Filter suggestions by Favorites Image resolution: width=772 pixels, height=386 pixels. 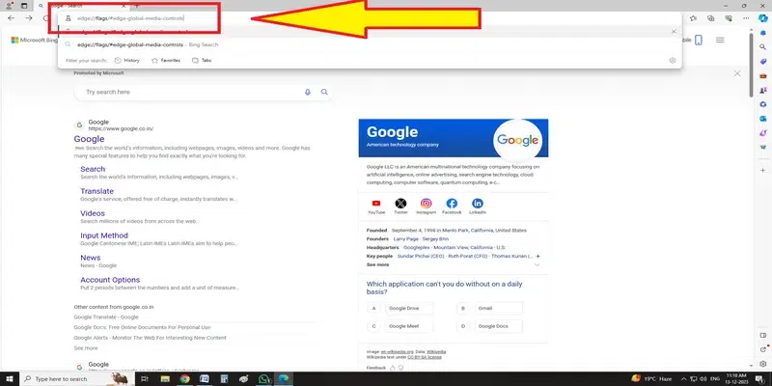pos(166,61)
